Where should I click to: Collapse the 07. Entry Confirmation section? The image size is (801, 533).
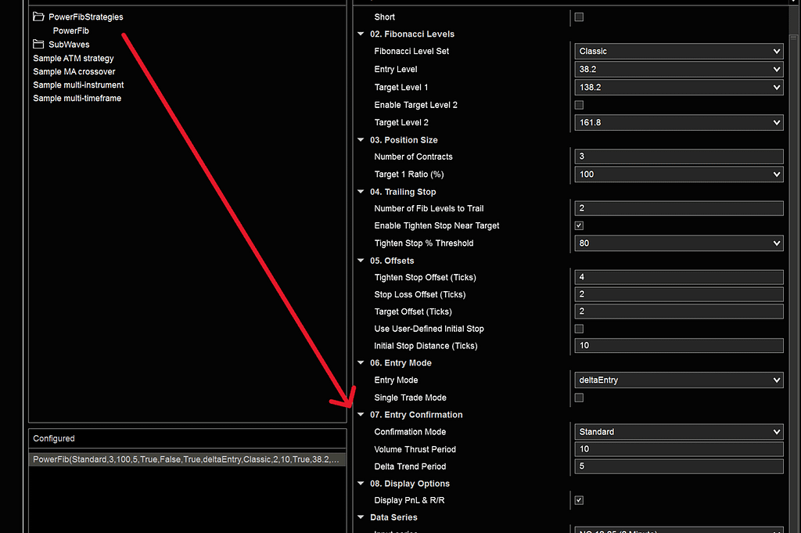(361, 414)
